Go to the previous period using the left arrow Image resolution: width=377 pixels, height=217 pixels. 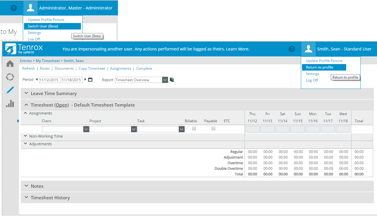[x=37, y=79]
